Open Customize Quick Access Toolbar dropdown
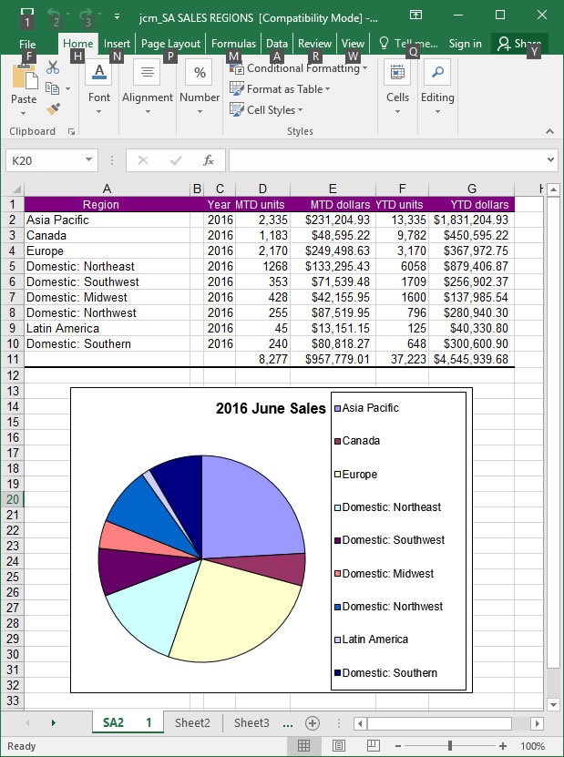The height and width of the screenshot is (757, 564). (x=118, y=17)
